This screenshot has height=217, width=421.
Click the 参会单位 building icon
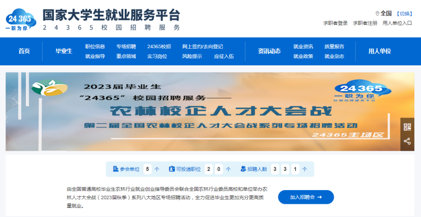click(116, 169)
